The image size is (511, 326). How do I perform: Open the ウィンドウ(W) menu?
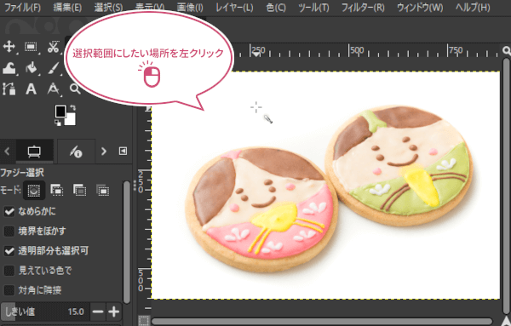(x=420, y=7)
